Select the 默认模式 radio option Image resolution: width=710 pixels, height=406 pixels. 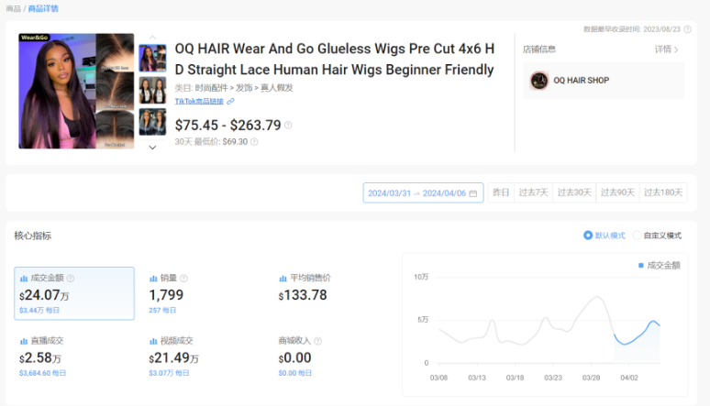coord(588,236)
